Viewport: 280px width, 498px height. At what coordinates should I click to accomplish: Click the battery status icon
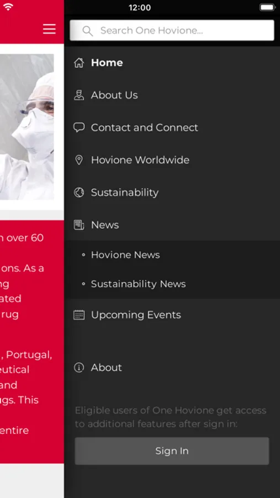(x=268, y=7)
